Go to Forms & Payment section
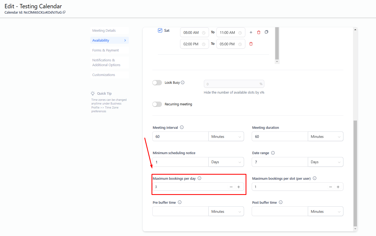 [106, 50]
